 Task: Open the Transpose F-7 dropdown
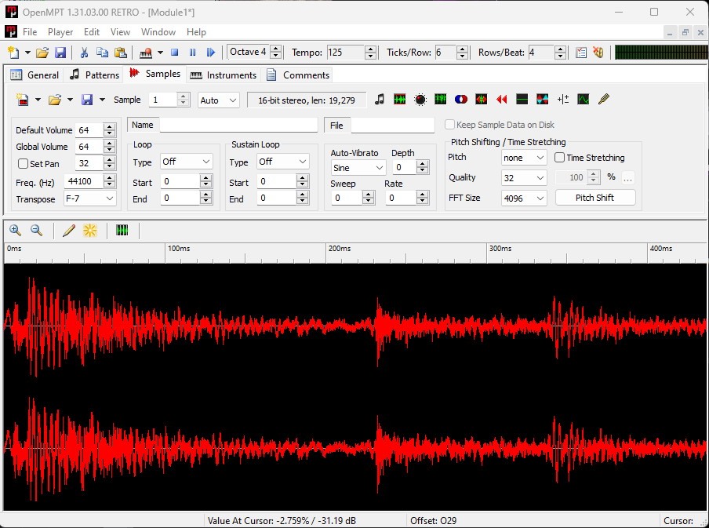coord(89,199)
